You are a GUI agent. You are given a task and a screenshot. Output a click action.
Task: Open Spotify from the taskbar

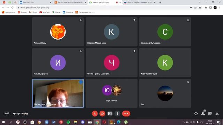coord(68,122)
